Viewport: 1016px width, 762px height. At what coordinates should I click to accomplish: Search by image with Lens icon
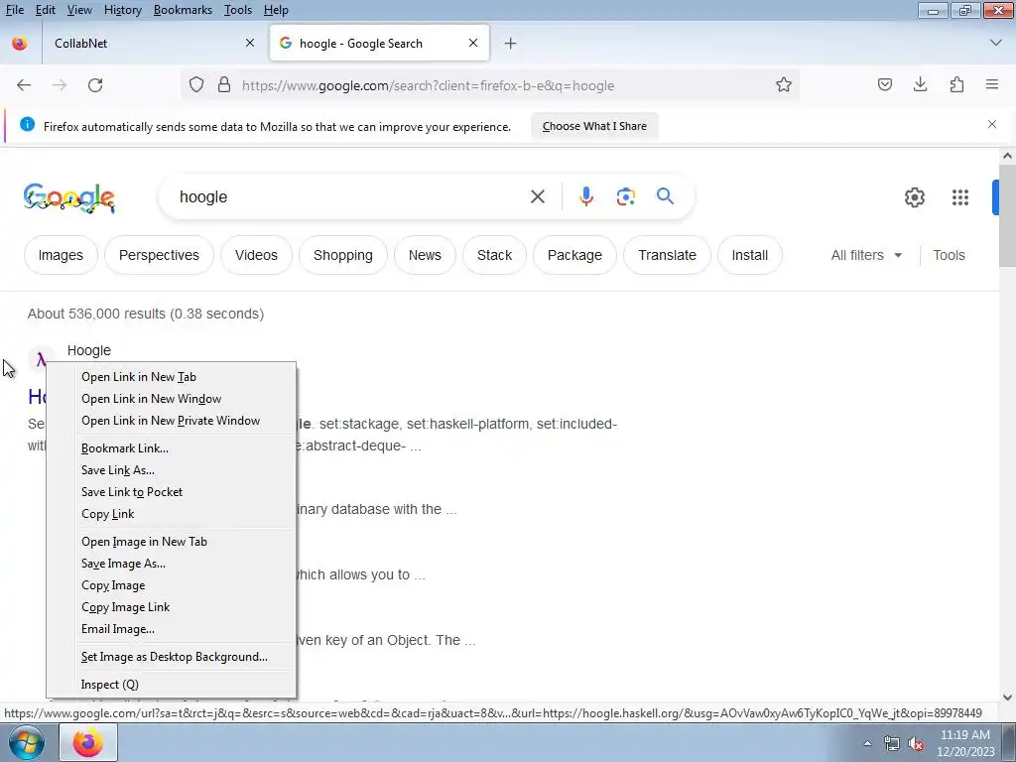pos(625,196)
